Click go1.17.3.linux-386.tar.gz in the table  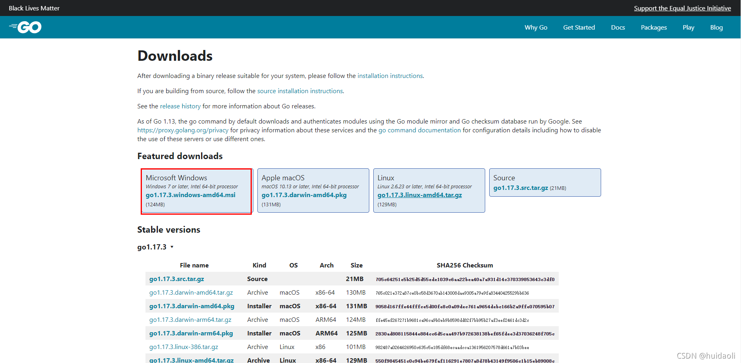click(183, 347)
